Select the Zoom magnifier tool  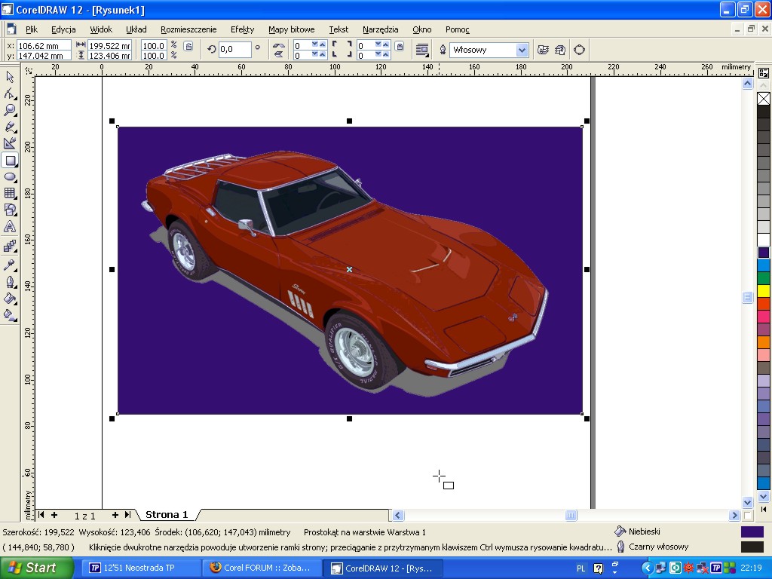pyautogui.click(x=10, y=110)
